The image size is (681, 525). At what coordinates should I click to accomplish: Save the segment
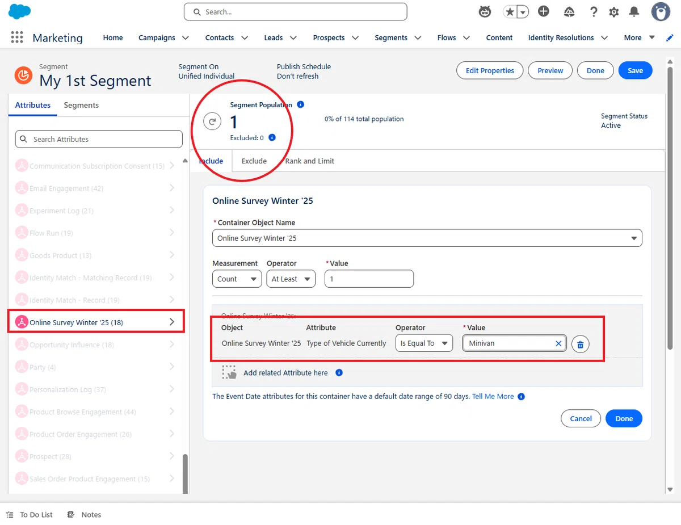coord(636,70)
